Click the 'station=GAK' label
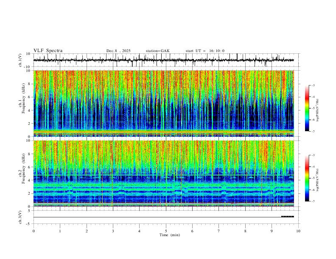Screen dimensions: 336x259 (x=157, y=51)
